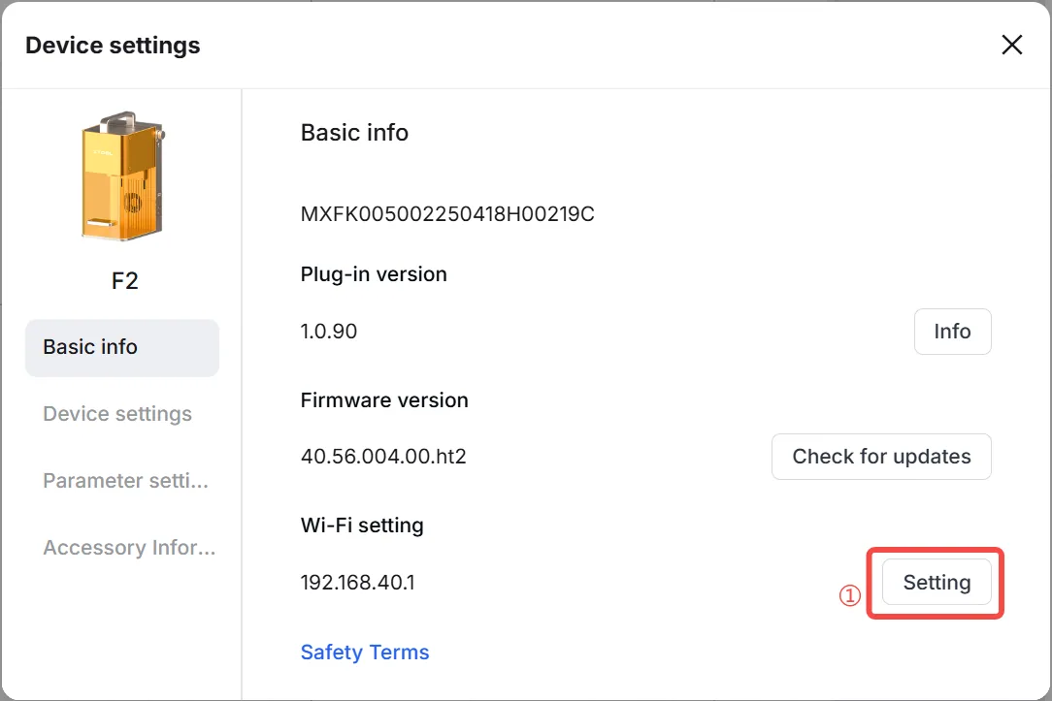The width and height of the screenshot is (1052, 701).
Task: Click the Device settings dialog title
Action: tap(113, 46)
